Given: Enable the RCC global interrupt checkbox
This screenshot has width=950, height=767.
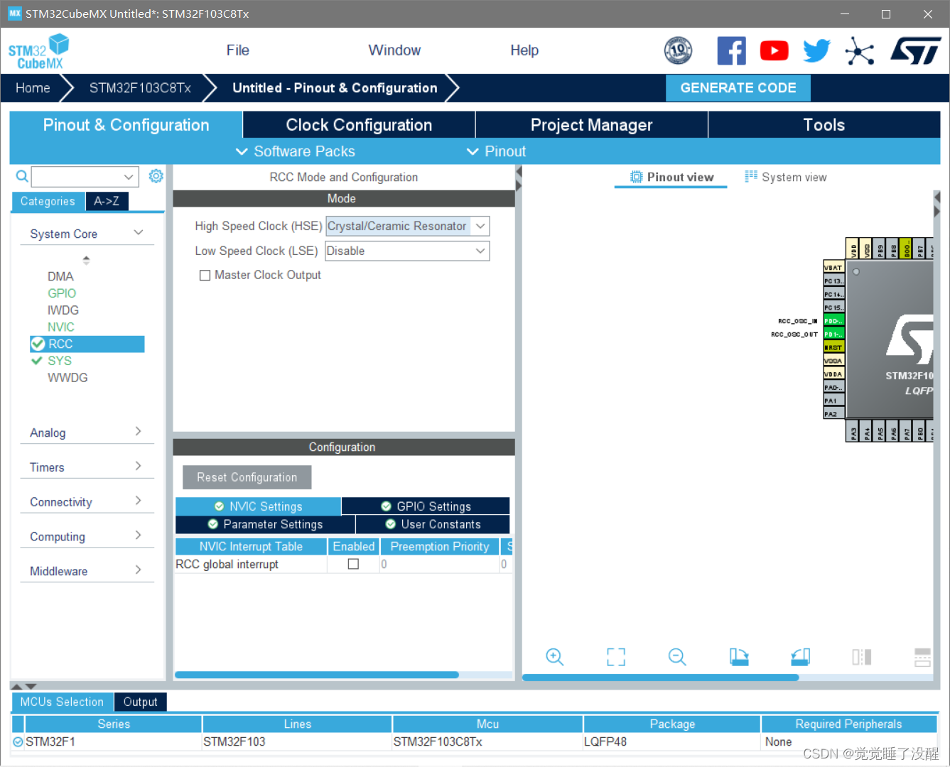Looking at the screenshot, I should point(353,564).
